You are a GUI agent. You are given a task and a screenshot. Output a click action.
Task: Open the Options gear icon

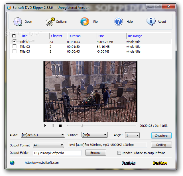tap(50, 22)
